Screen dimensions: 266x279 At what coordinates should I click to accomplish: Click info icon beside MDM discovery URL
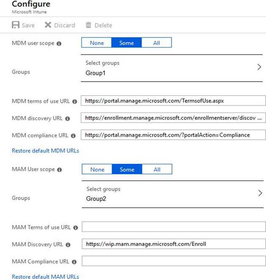67,118
